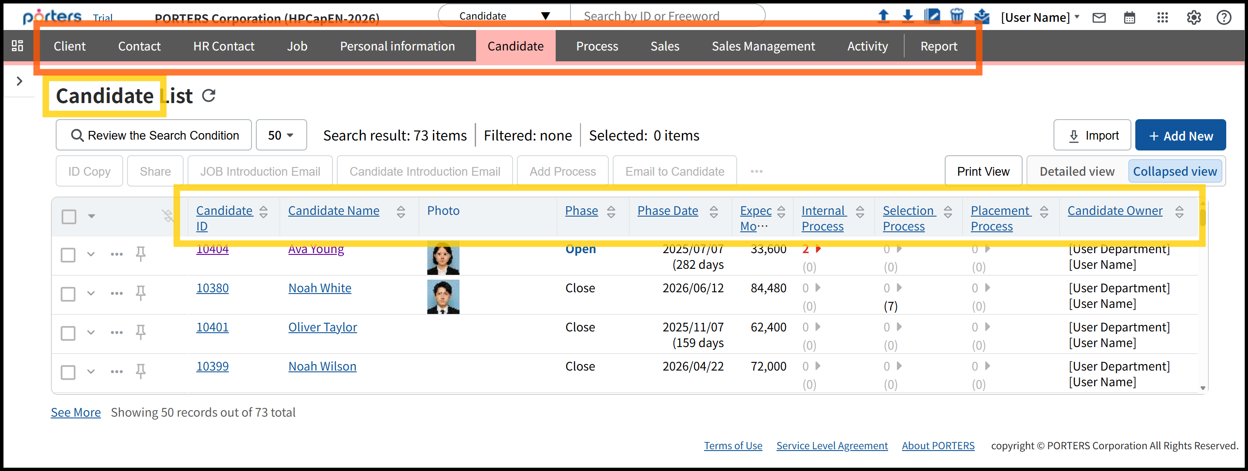
Task: Open the calendar icon in top bar
Action: pyautogui.click(x=1129, y=18)
